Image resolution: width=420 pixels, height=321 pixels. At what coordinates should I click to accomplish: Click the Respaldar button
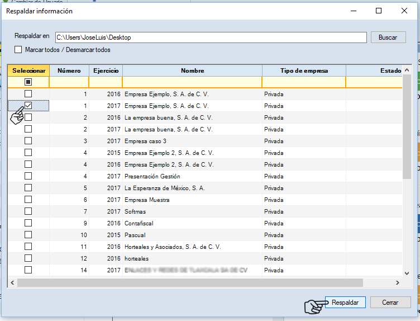click(x=345, y=302)
